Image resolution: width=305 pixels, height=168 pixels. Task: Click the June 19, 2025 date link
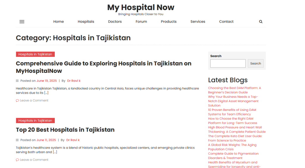click(x=47, y=81)
